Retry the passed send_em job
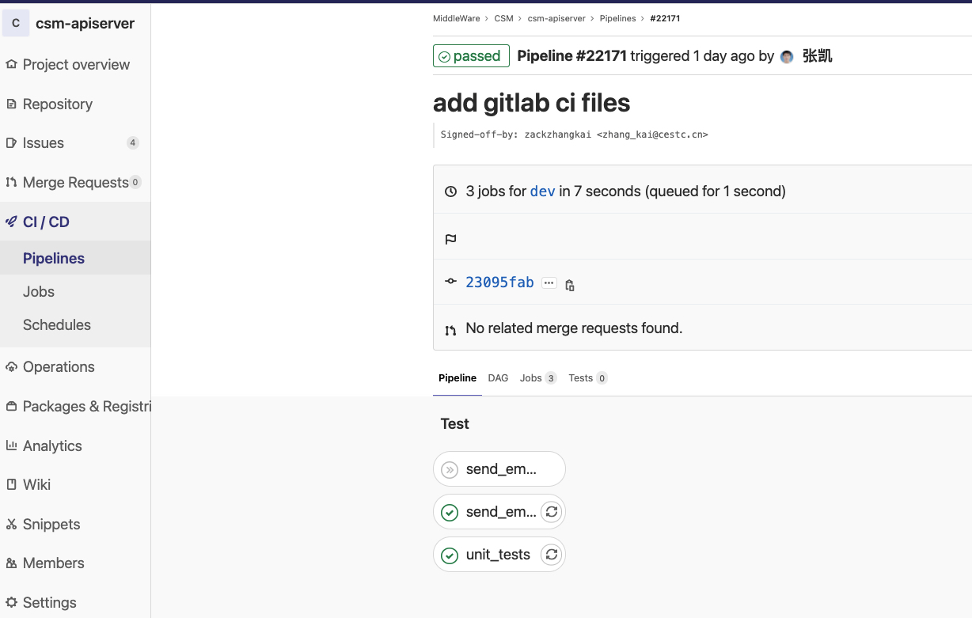972x618 pixels. (552, 512)
